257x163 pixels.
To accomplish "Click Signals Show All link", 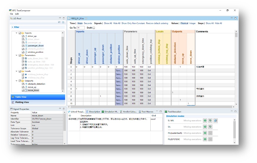I will click(x=108, y=23).
